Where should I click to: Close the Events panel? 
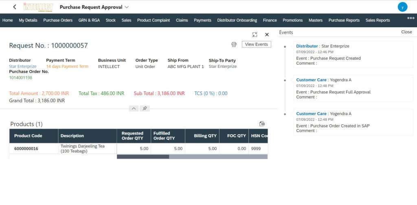coord(406,32)
